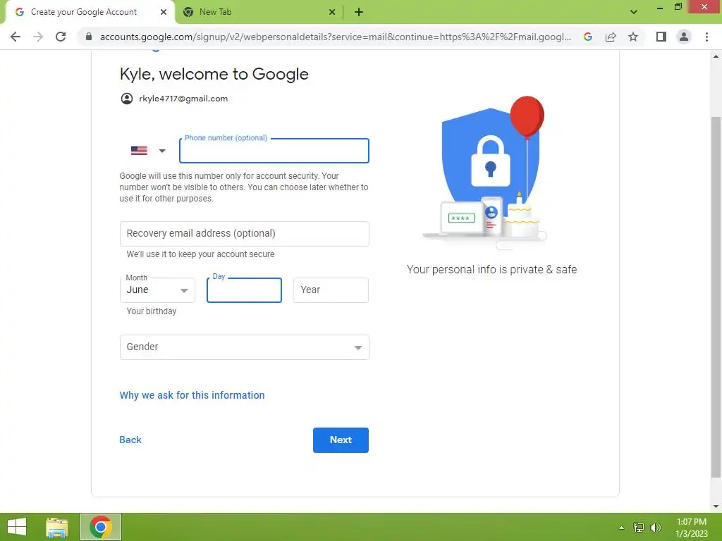Viewport: 722px width, 541px height.
Task: Click the URL address bar
Action: point(335,37)
